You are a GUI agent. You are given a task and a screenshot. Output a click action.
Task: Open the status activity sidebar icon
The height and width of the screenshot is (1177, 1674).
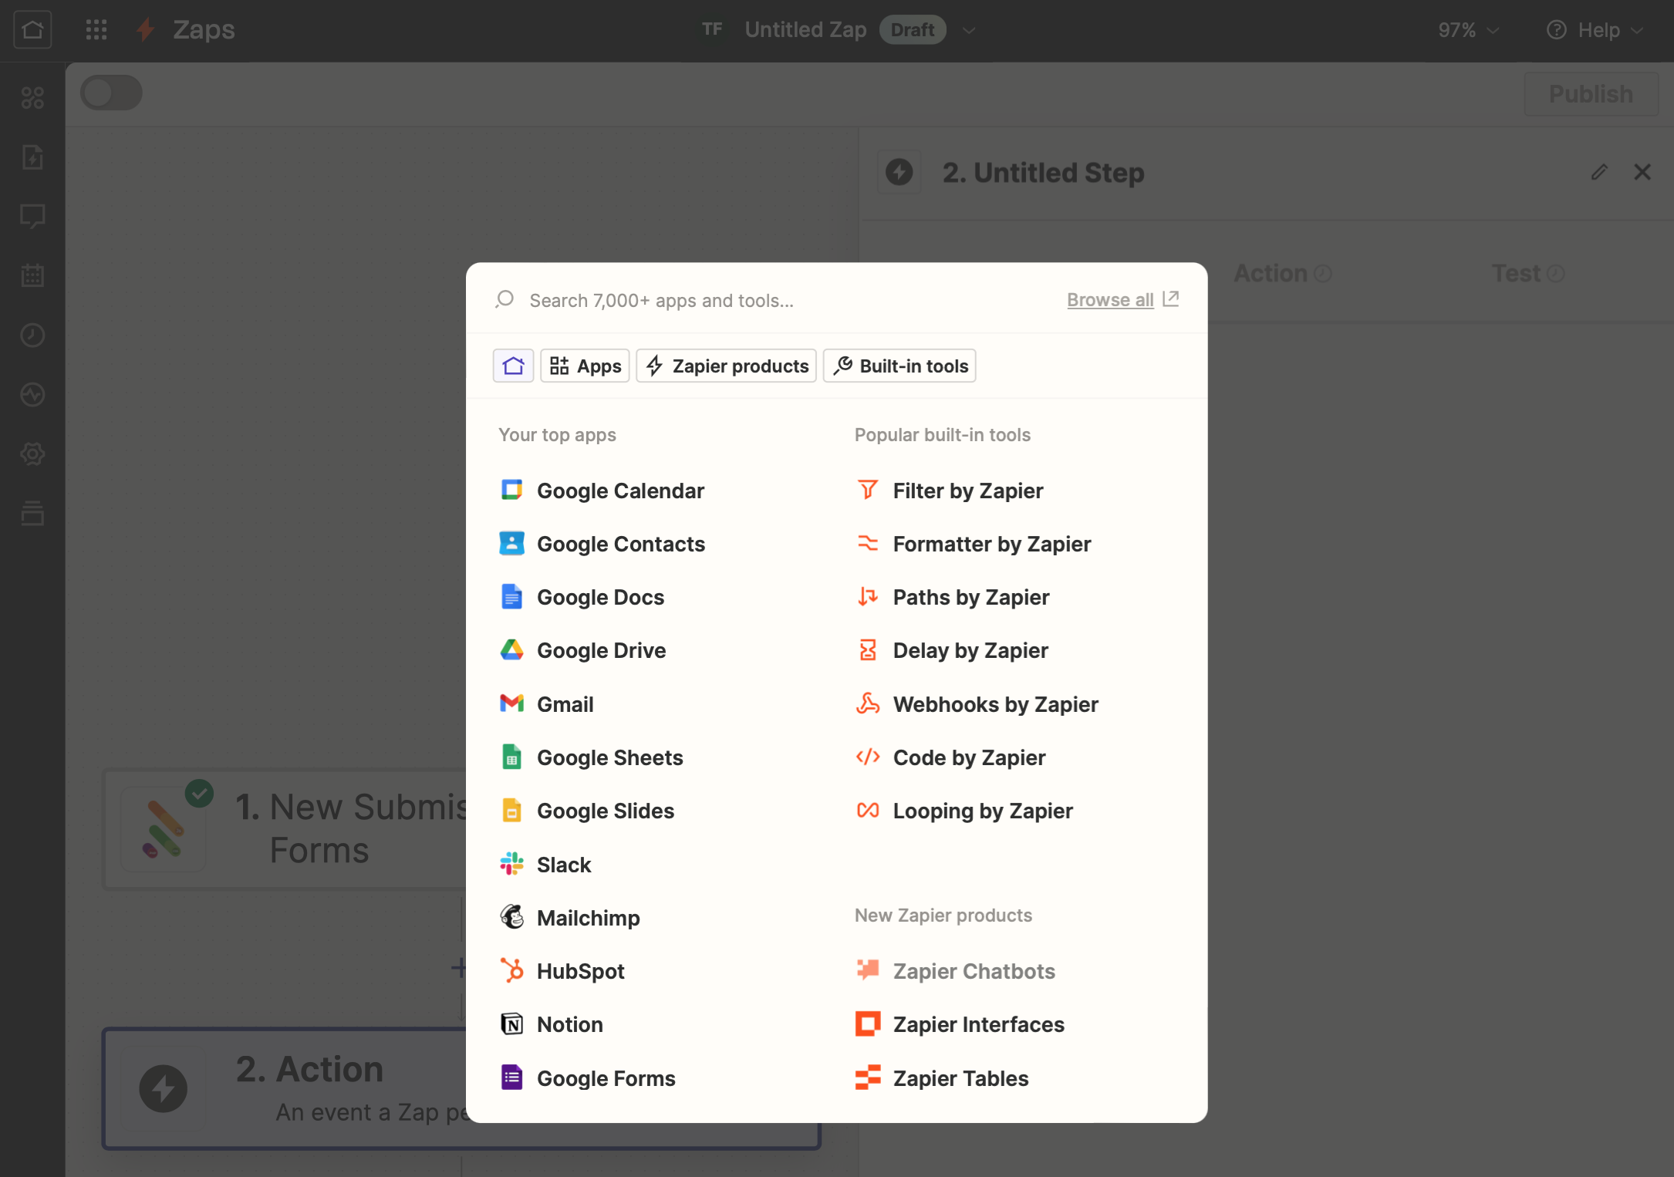32,395
